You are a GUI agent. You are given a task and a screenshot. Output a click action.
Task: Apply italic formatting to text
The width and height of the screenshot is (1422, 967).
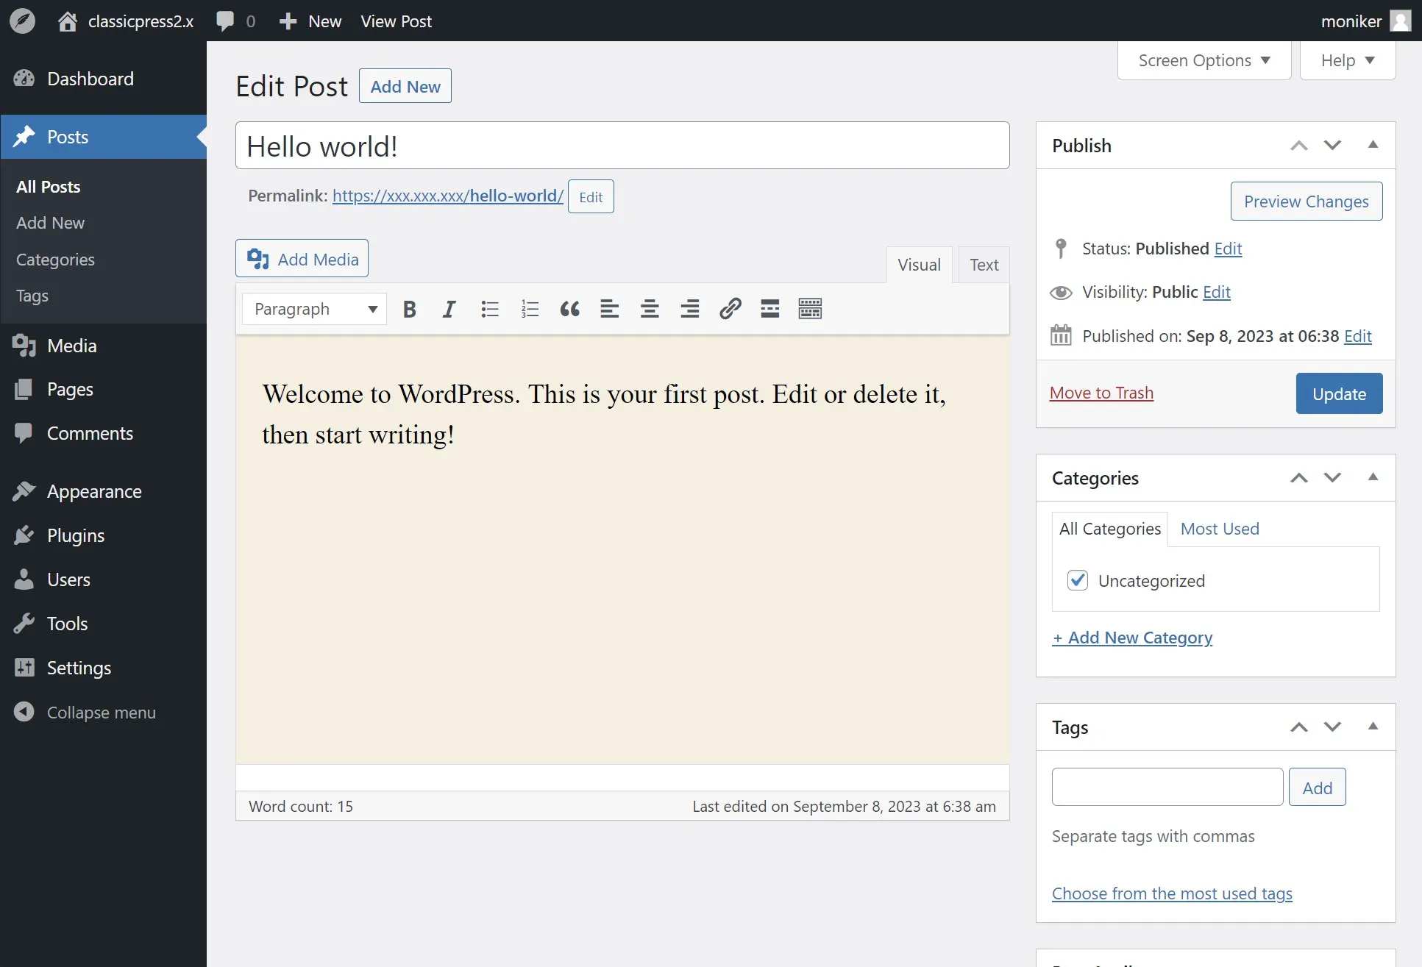tap(449, 309)
